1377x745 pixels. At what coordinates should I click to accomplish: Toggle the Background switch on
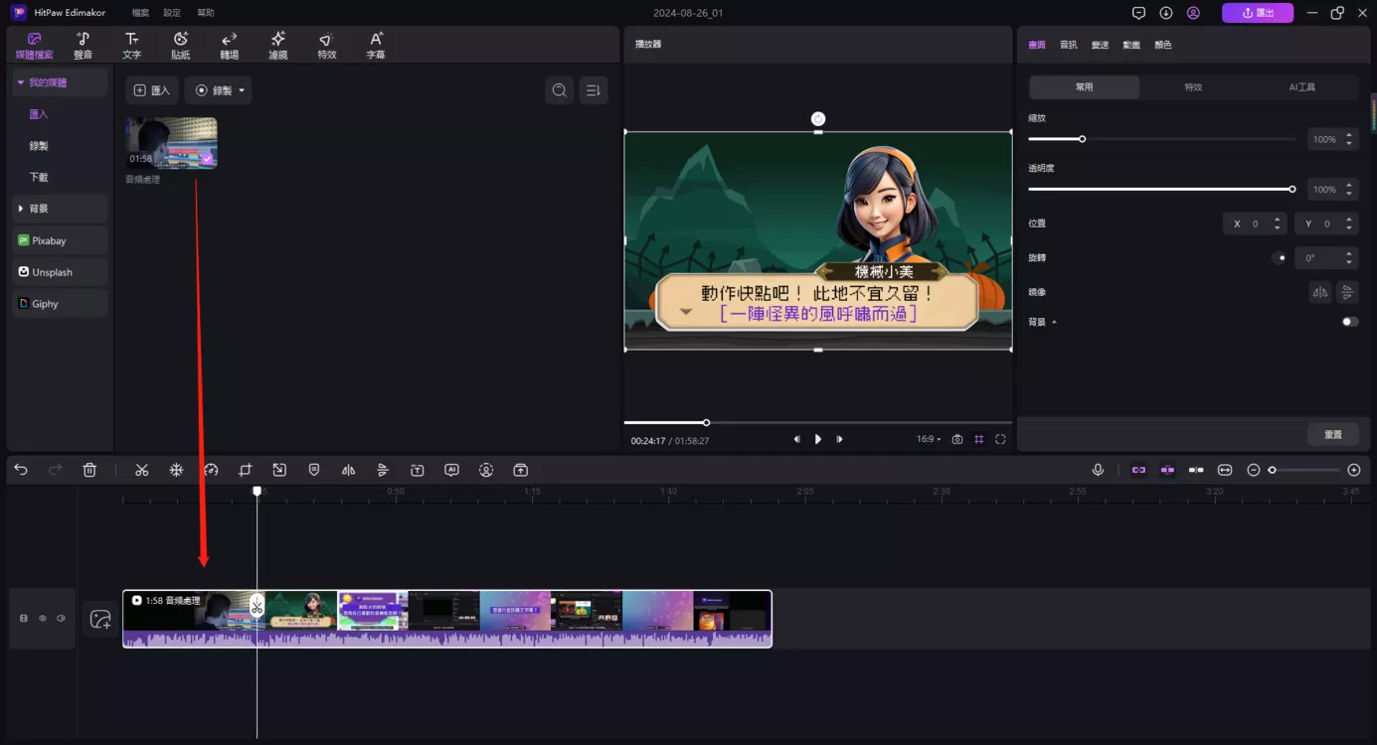point(1349,322)
